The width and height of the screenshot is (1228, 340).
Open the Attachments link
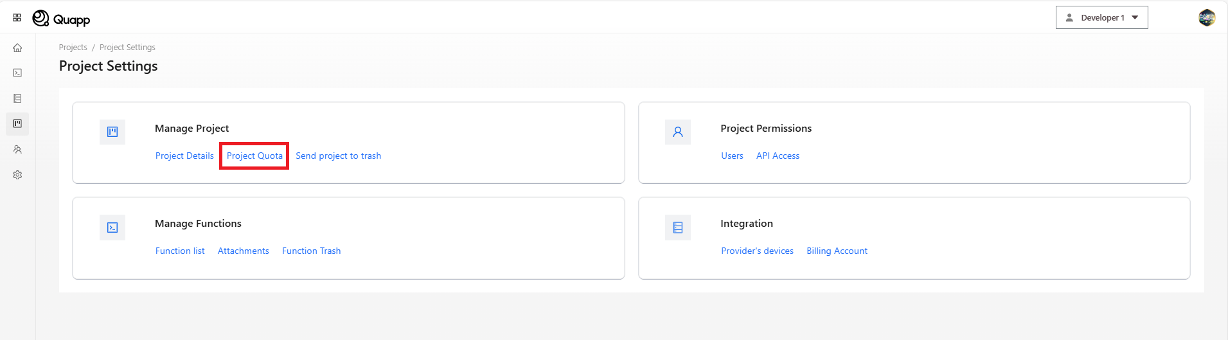click(244, 251)
